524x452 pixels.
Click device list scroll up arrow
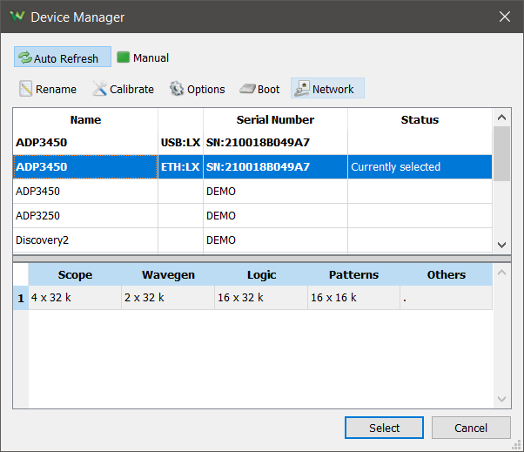point(501,118)
